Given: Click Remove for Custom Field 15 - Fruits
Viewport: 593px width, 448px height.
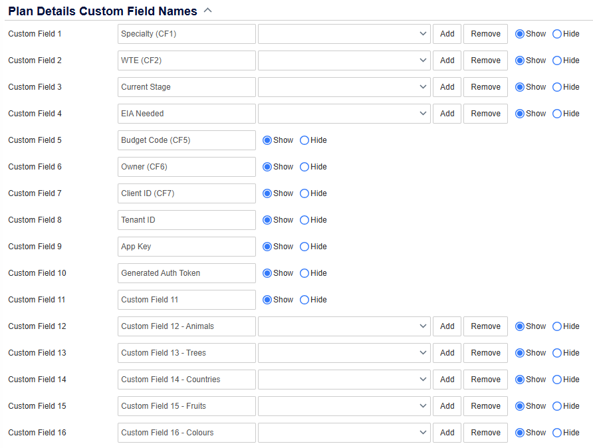Looking at the screenshot, I should point(485,406).
